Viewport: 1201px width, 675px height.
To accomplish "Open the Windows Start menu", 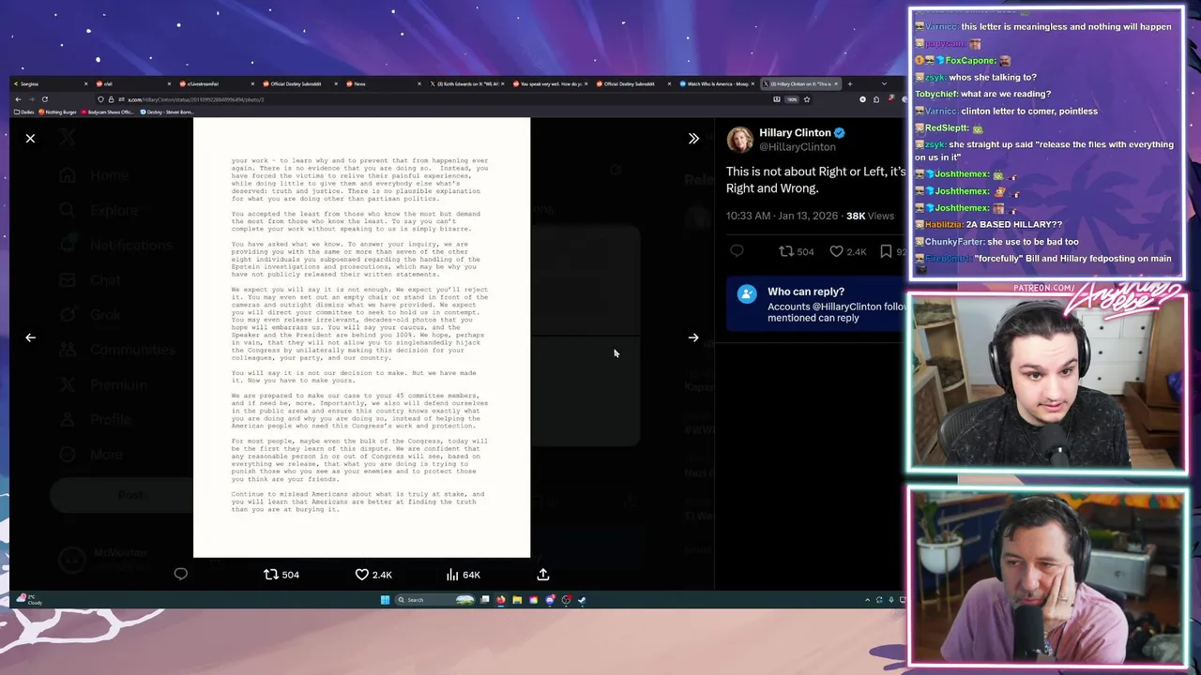I will [385, 600].
